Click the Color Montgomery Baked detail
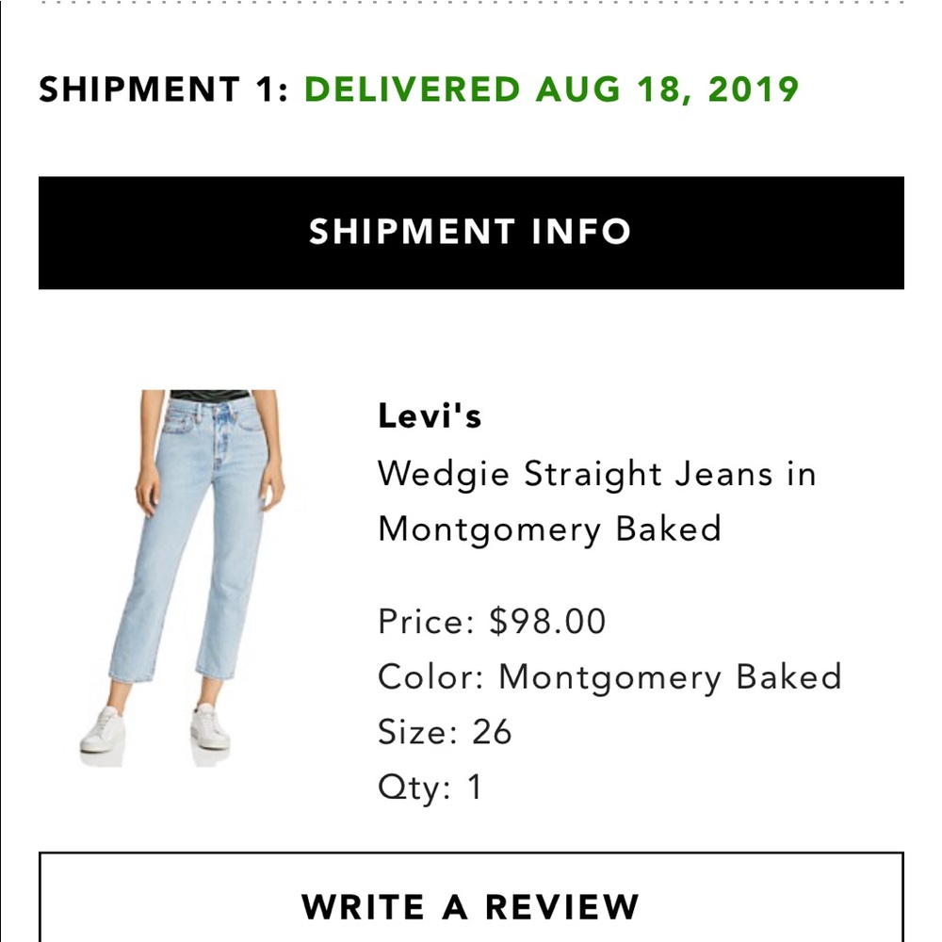The width and height of the screenshot is (942, 942). 609,675
